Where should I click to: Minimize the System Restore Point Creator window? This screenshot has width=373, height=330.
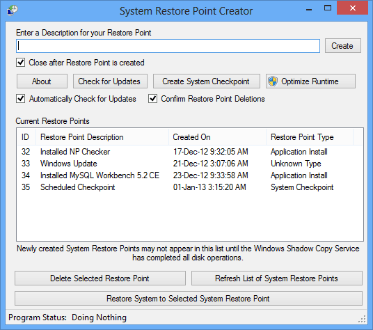(309, 9)
